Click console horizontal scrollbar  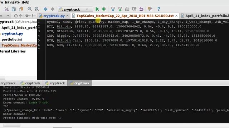click(12, 125)
